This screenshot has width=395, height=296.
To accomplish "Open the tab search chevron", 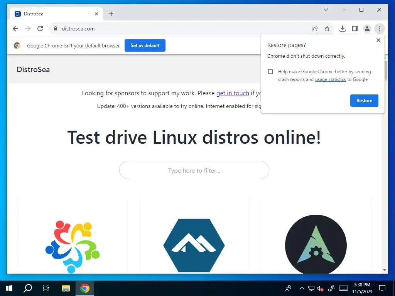I will [x=326, y=10].
